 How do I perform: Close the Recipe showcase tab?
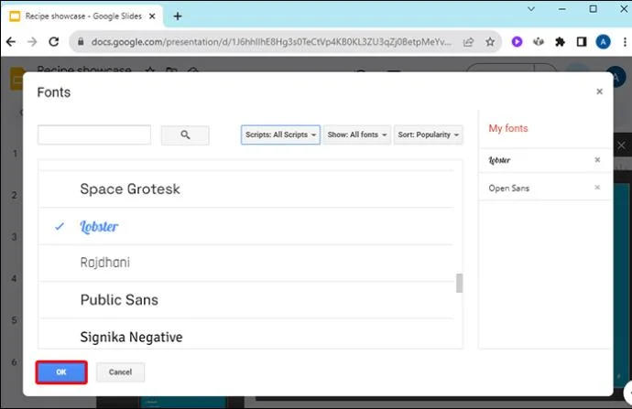[x=152, y=16]
